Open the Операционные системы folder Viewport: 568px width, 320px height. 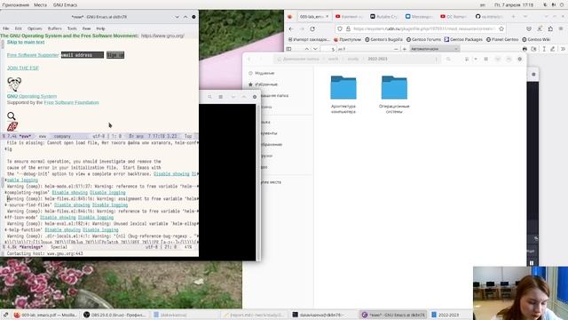[x=394, y=95]
